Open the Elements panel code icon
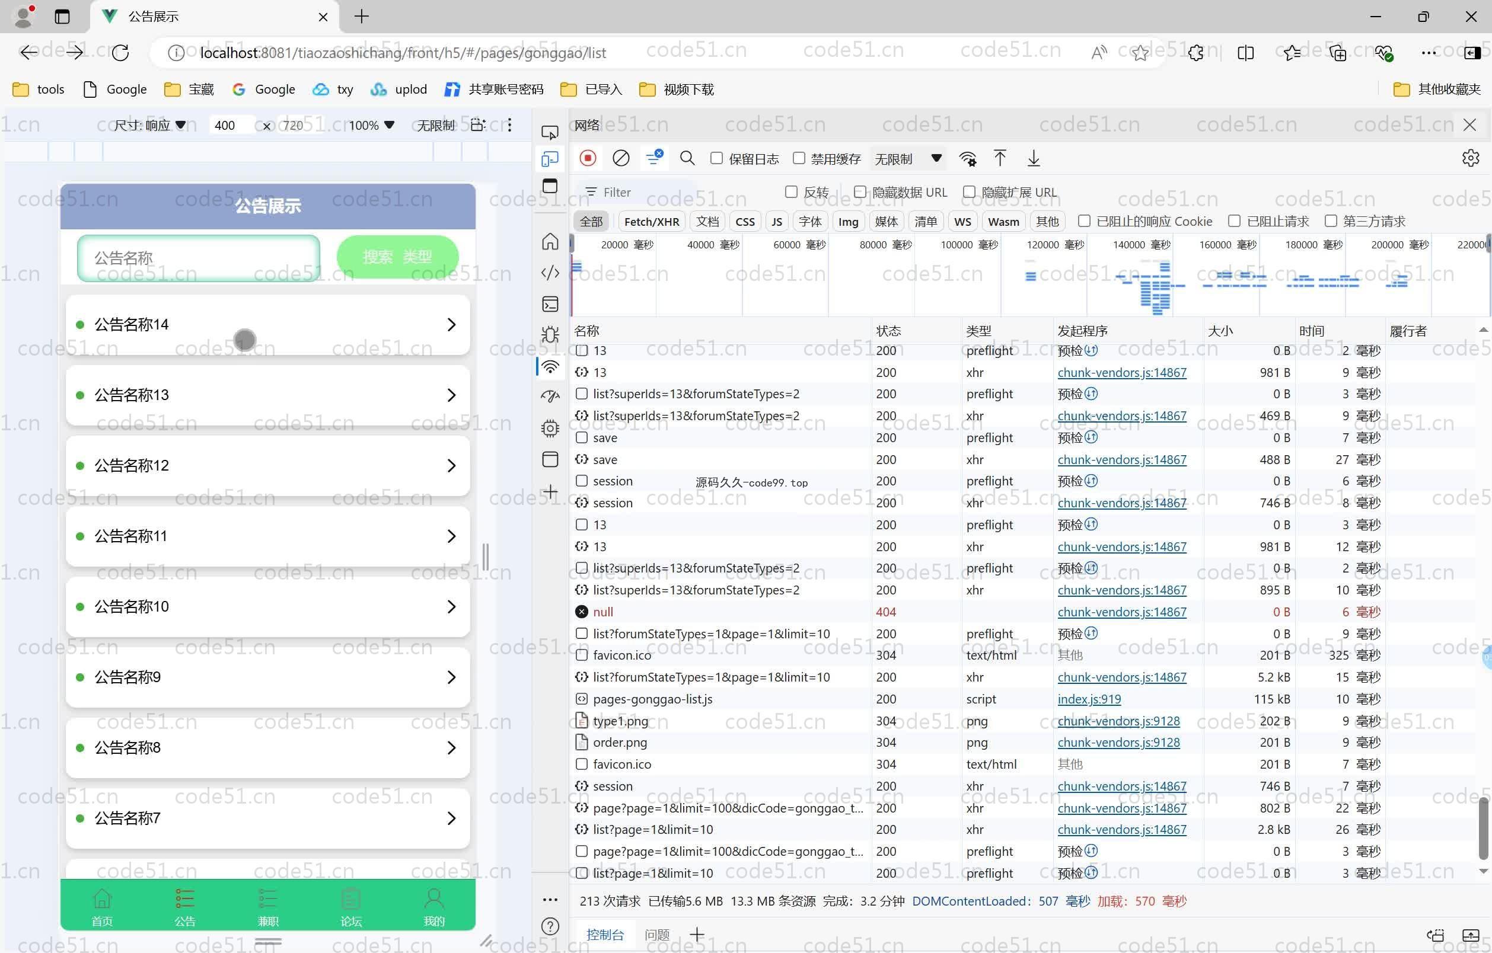 tap(550, 273)
